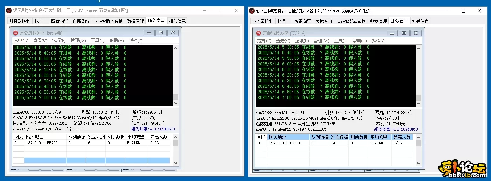Image resolution: width=491 pixels, height=181 pixels.
Task: Open 帮助(H) menu in 02区 window
Action: [360, 41]
